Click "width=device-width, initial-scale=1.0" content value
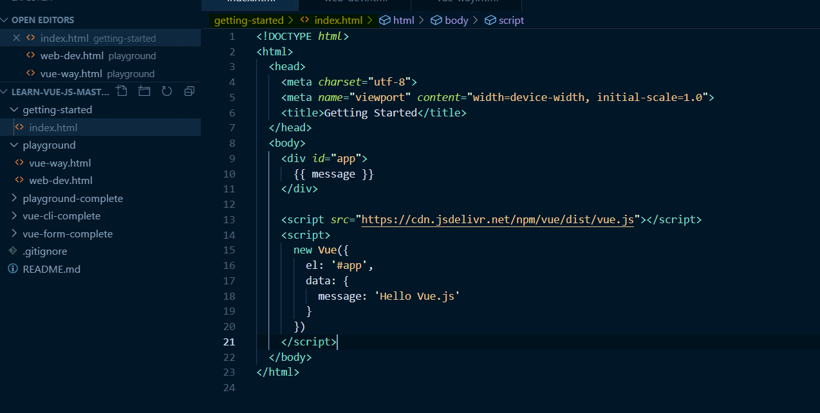The width and height of the screenshot is (820, 413). click(x=588, y=97)
